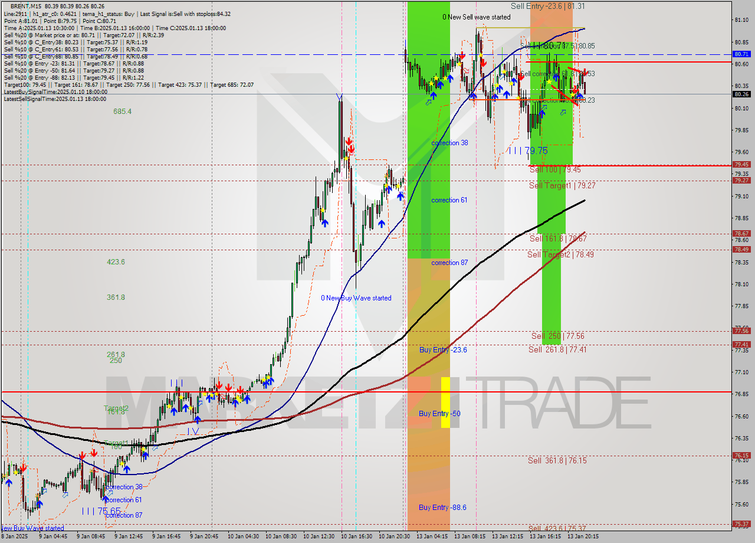Click the red 76.15 price axis tag
This screenshot has height=543, width=755.
[x=741, y=456]
